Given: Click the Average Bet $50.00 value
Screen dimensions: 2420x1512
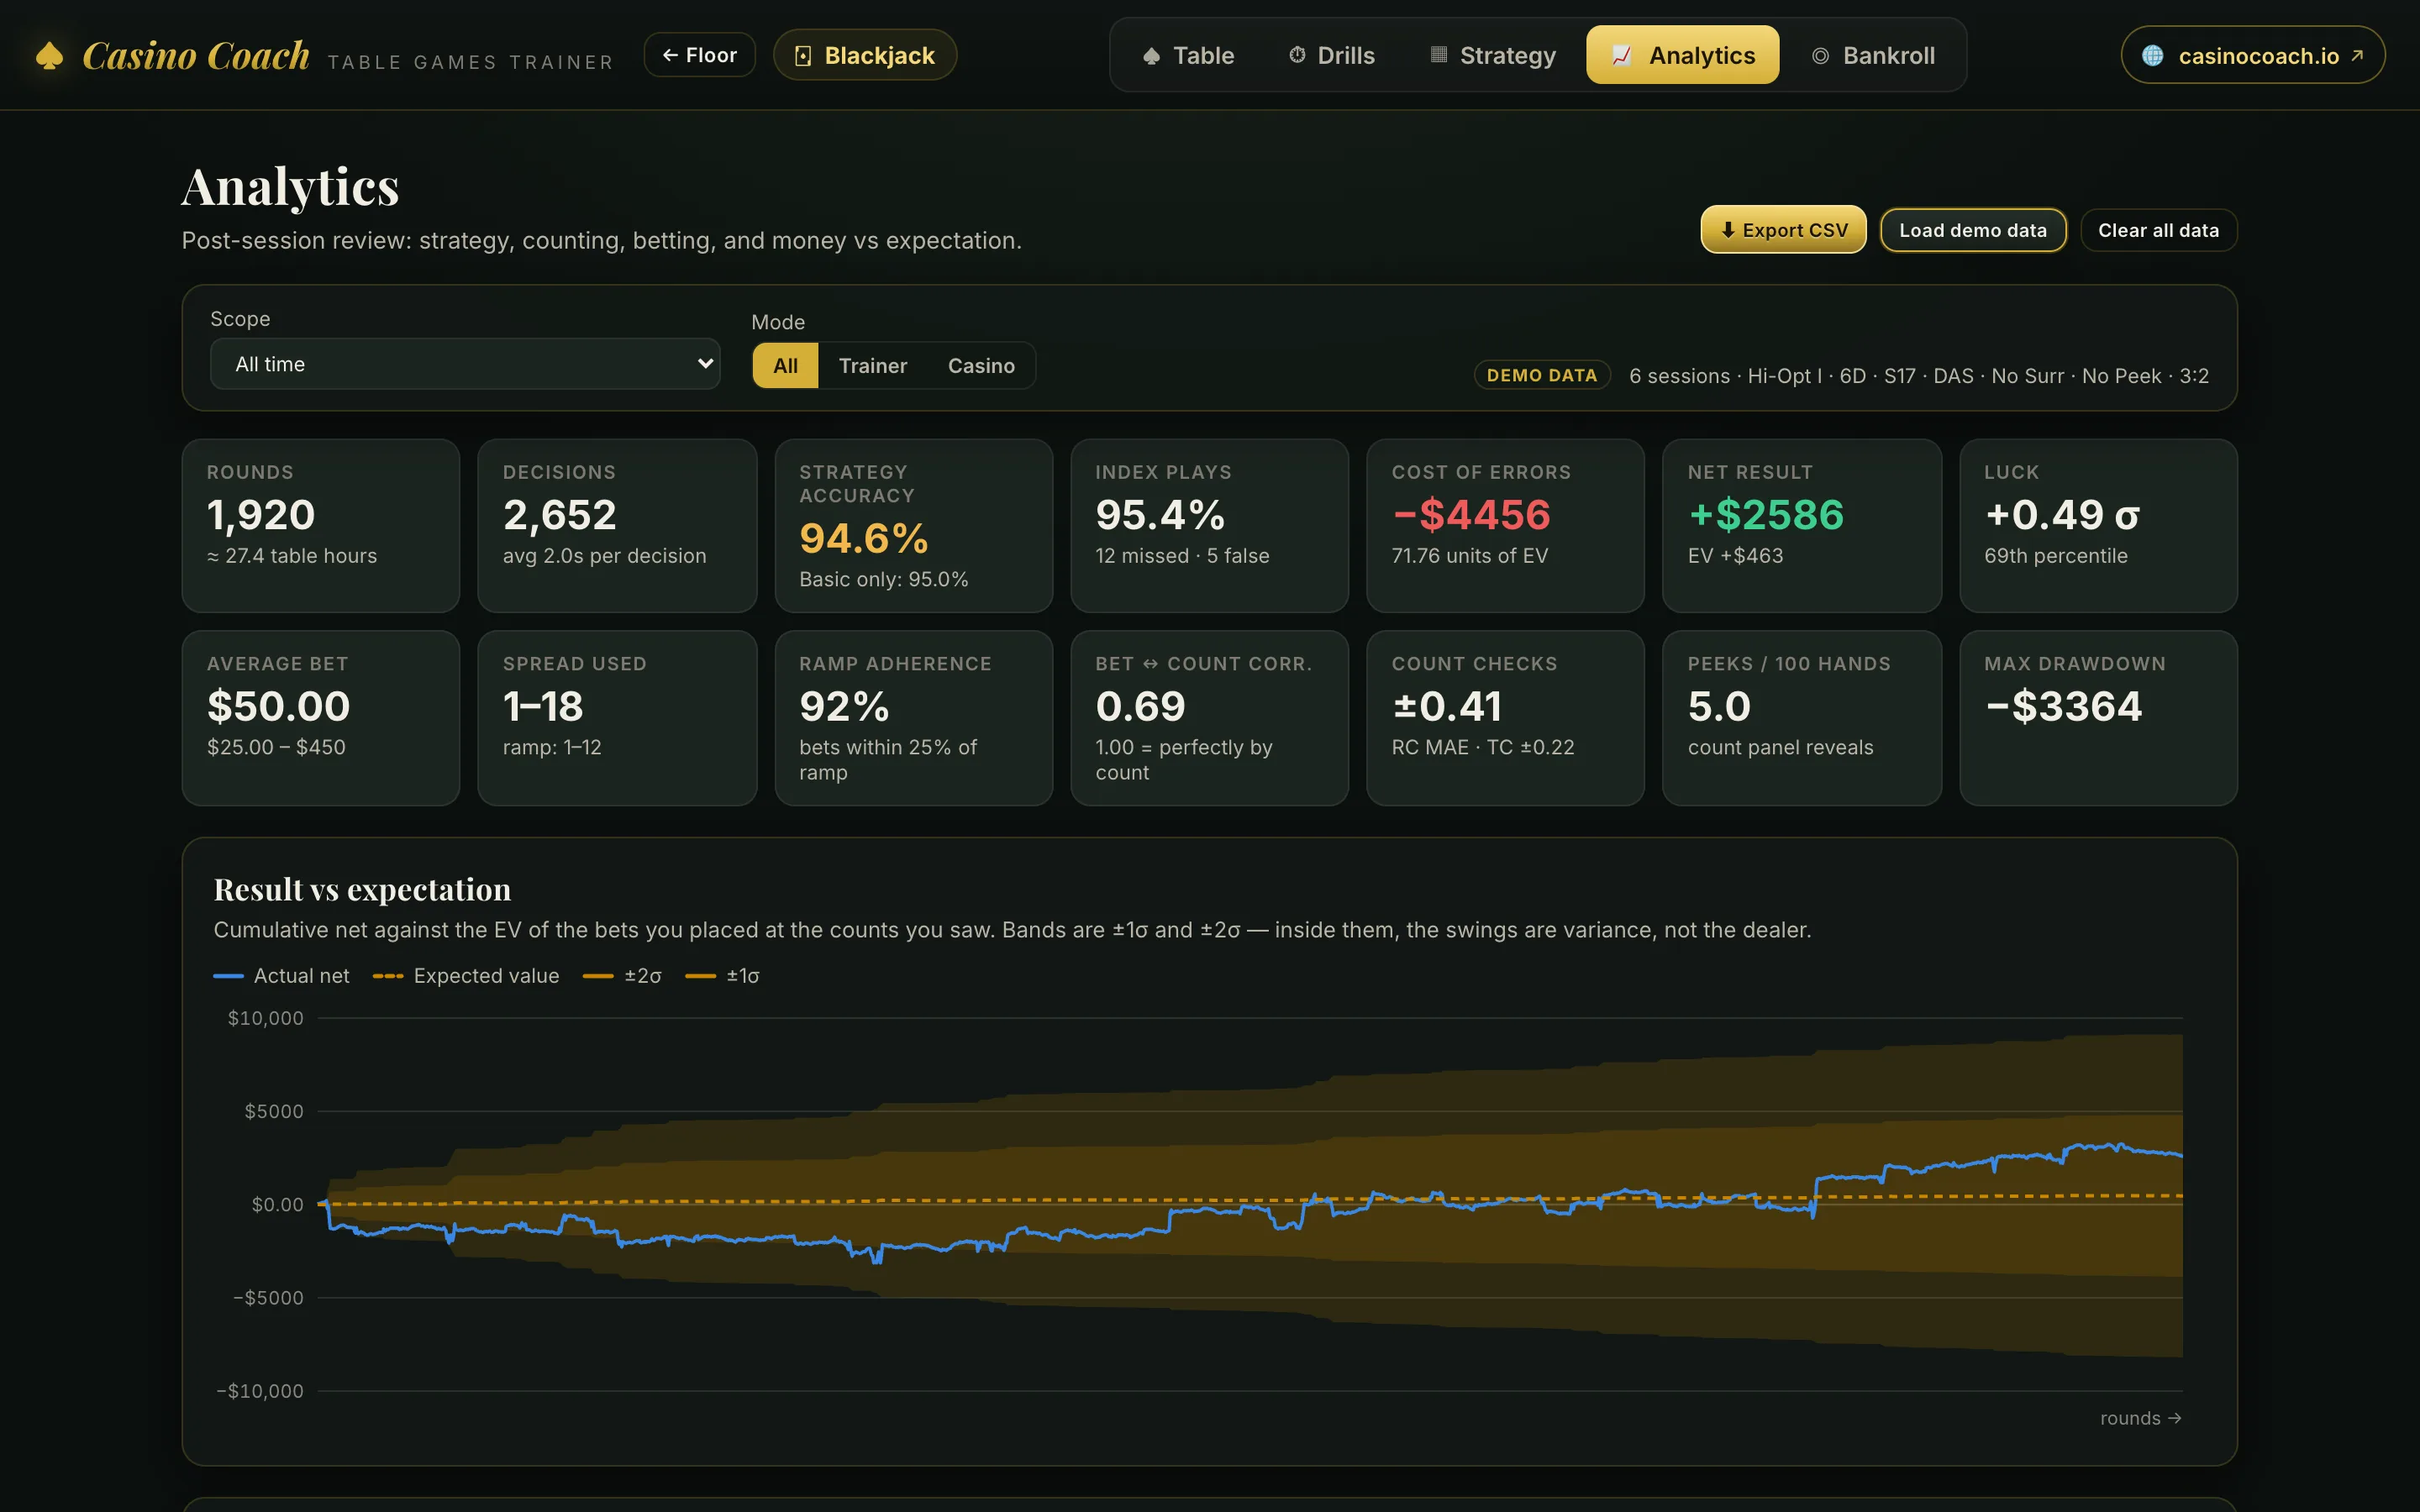Looking at the screenshot, I should (x=278, y=707).
